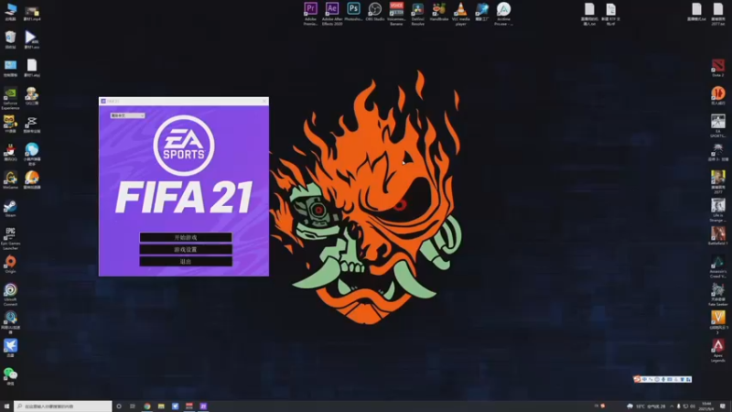The height and width of the screenshot is (412, 732).
Task: Select the Life is Strange desktop shortcut
Action: pyautogui.click(x=718, y=210)
